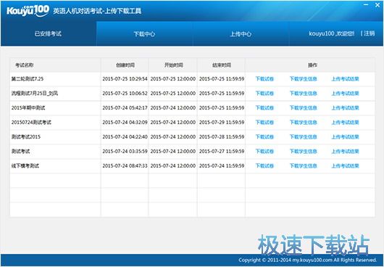The width and height of the screenshot is (384, 267).
Task: Click 上传考试结果 for 第二轮测试7.25
Action: (345, 79)
